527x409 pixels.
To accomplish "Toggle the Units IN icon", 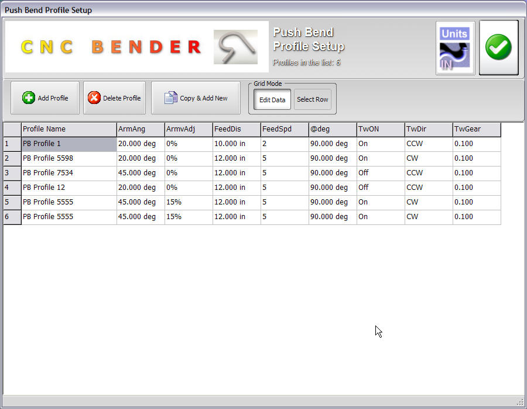I will [x=455, y=48].
